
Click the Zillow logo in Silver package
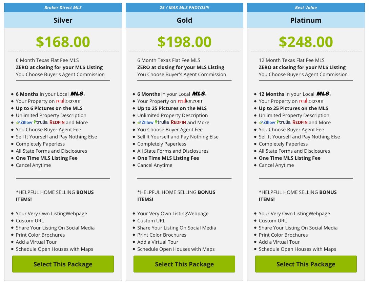(x=24, y=122)
